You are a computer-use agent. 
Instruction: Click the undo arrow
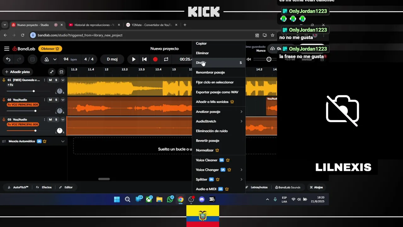(8, 59)
